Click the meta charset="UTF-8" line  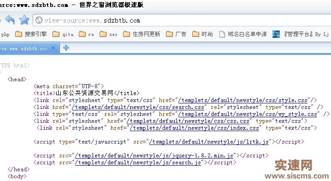pyautogui.click(x=69, y=86)
